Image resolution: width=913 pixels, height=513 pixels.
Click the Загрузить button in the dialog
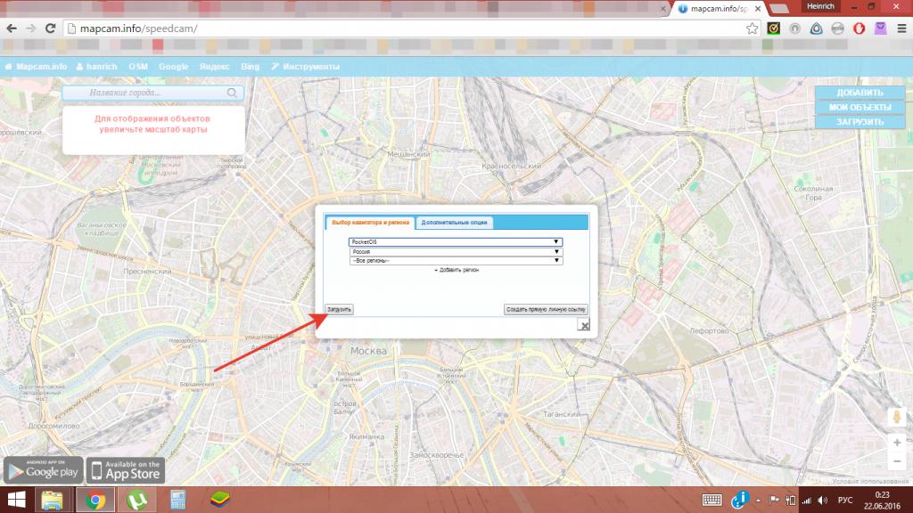coord(340,309)
